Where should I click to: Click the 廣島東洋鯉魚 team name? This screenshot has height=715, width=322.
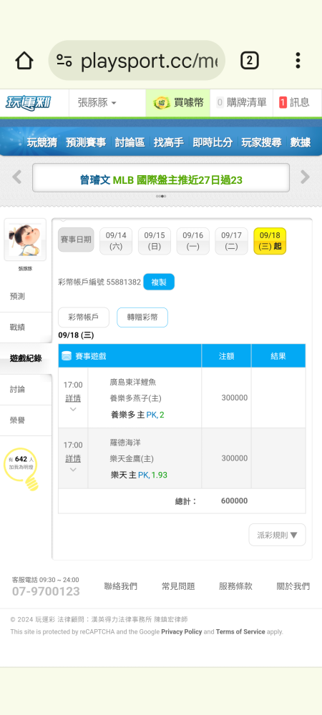point(132,382)
